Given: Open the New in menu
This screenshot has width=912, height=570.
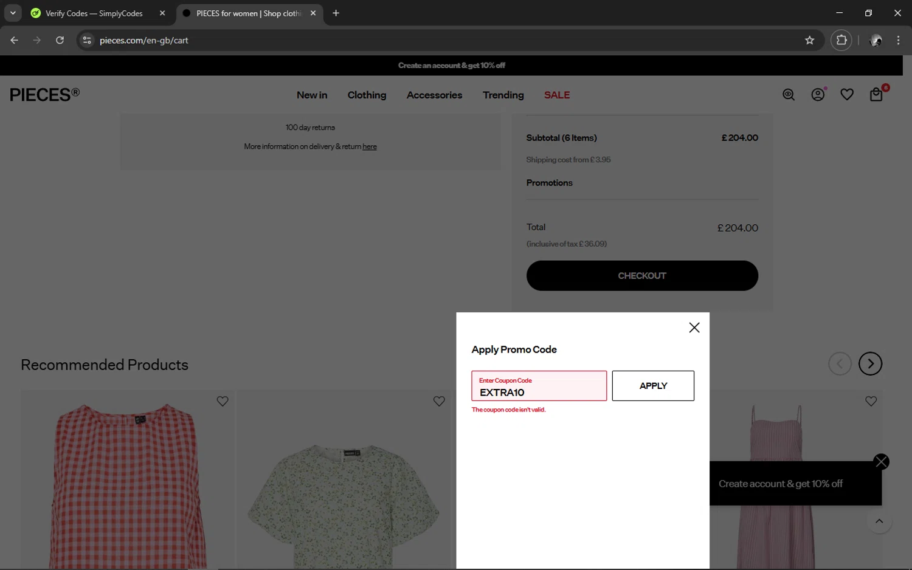Looking at the screenshot, I should (312, 95).
